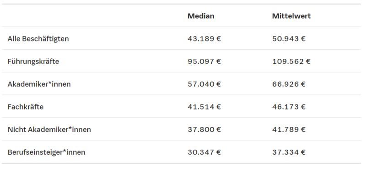Click the Median column header
Image resolution: width=366 pixels, height=172 pixels.
tap(201, 16)
